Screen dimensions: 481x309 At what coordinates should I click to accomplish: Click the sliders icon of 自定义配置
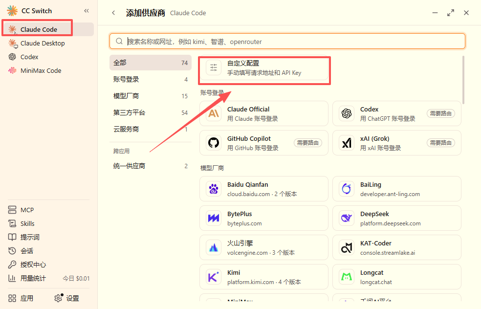tap(214, 67)
